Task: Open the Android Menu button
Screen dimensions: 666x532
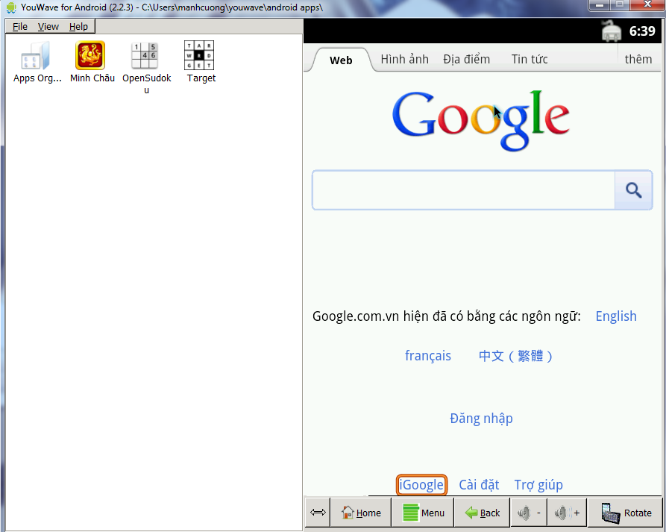Action: (x=423, y=513)
